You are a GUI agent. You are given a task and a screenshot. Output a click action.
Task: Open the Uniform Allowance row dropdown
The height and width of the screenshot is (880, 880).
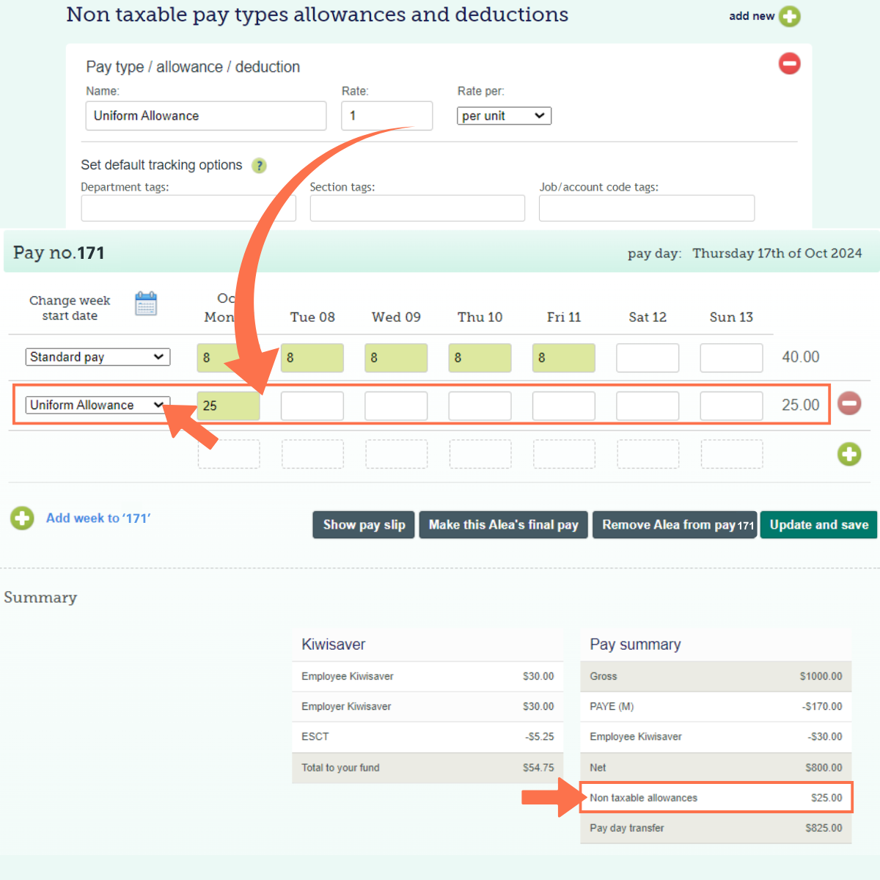pyautogui.click(x=98, y=404)
